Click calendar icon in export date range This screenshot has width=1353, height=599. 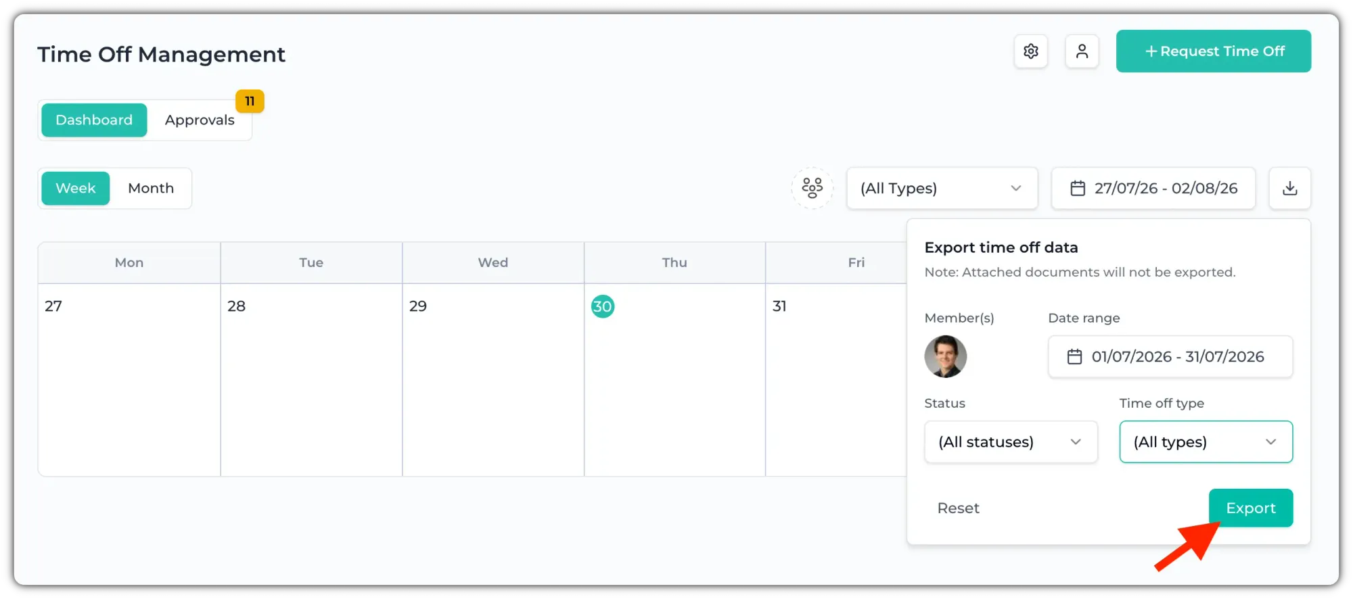(x=1074, y=356)
